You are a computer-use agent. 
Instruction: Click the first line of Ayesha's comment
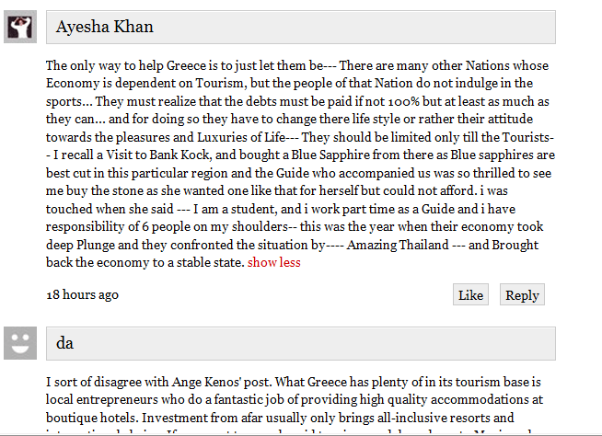[297, 65]
